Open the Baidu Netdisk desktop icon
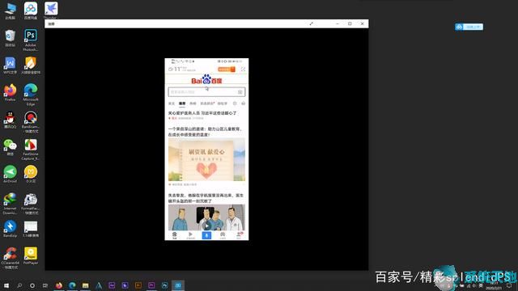518x291 pixels. click(x=31, y=11)
